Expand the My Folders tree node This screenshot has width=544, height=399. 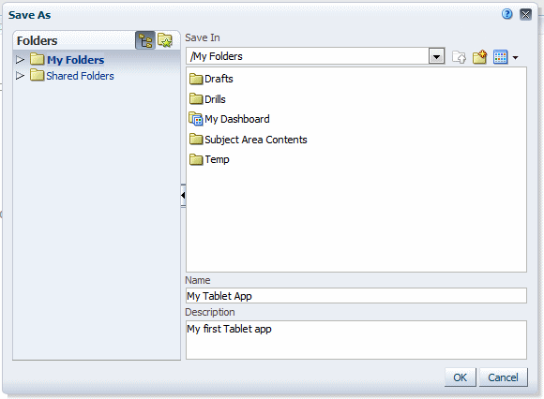click(20, 60)
